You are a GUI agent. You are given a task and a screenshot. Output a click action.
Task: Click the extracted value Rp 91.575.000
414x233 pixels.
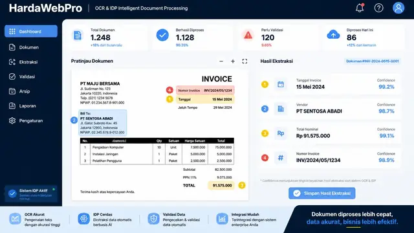point(313,136)
